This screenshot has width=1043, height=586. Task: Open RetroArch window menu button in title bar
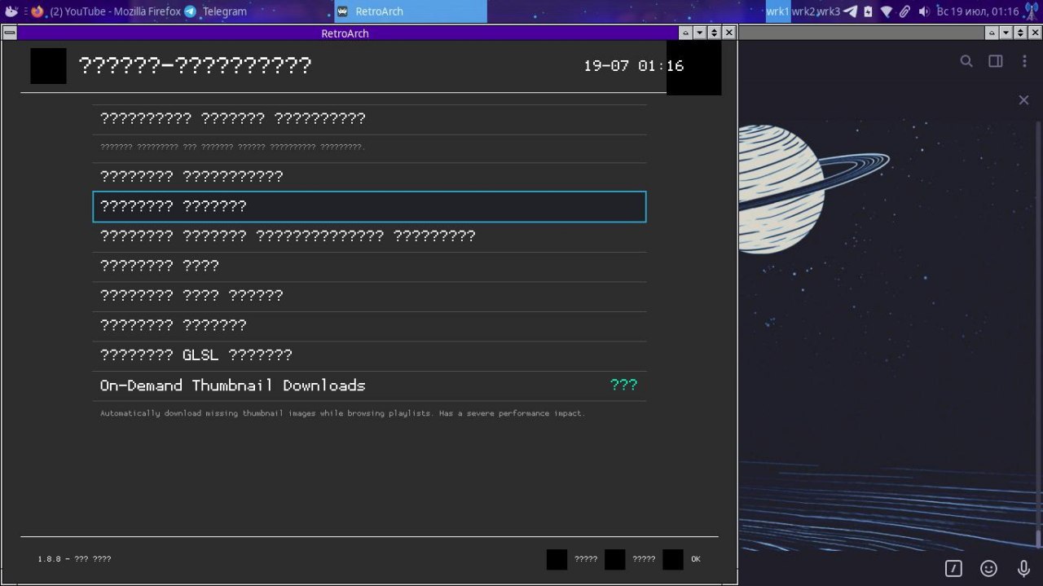[9, 33]
